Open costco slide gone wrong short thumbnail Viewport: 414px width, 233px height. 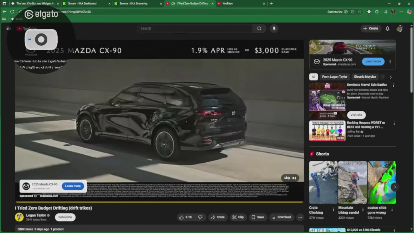(382, 183)
